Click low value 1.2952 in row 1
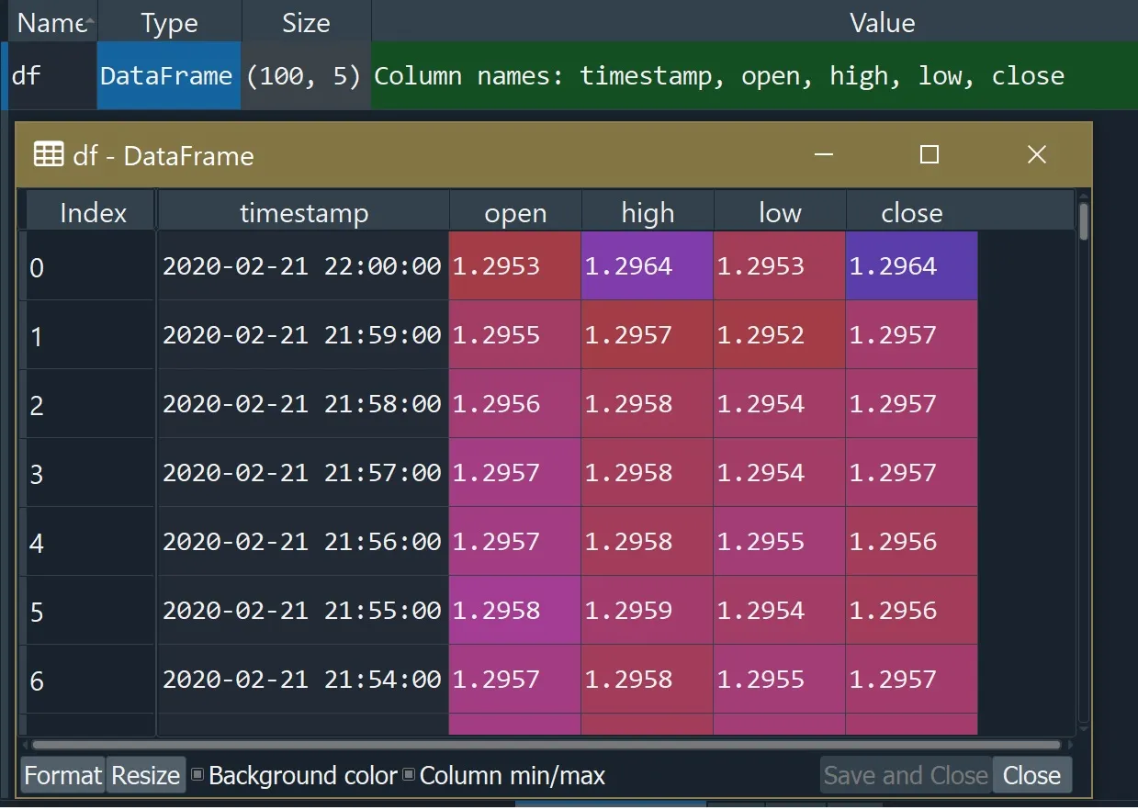Screen dimensions: 1138x810 pyautogui.click(x=780, y=335)
